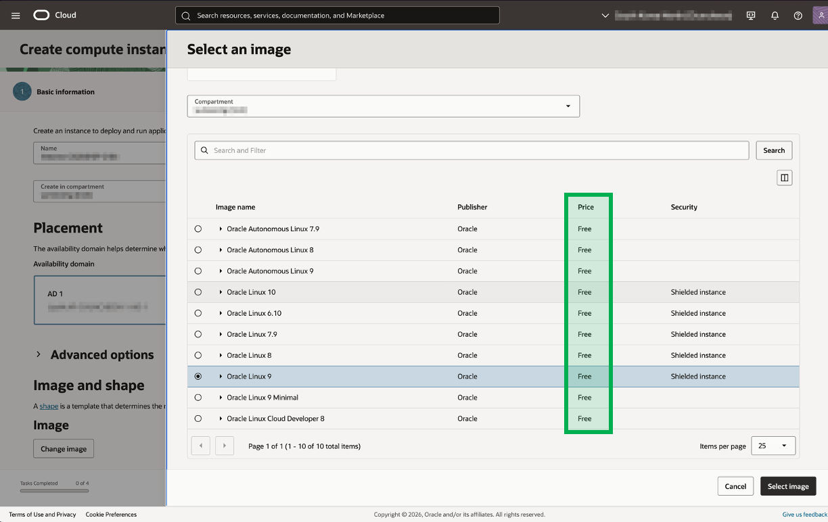Viewport: 828px width, 522px height.
Task: Open the user profile avatar
Action: (820, 15)
